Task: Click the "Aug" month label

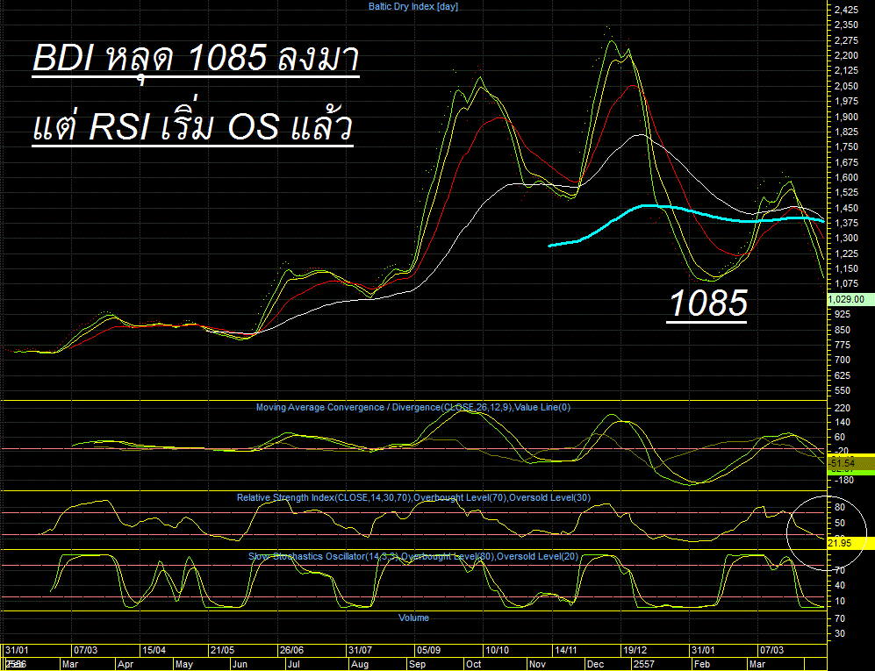Action: (x=359, y=664)
